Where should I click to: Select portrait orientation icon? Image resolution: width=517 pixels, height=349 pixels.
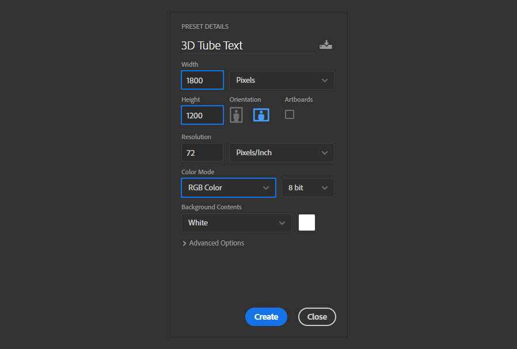(x=236, y=115)
